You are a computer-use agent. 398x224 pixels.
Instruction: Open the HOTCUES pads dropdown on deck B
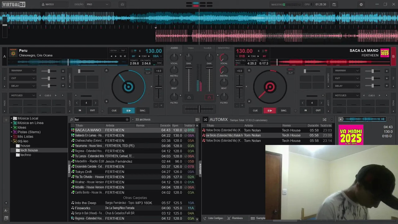point(347,96)
